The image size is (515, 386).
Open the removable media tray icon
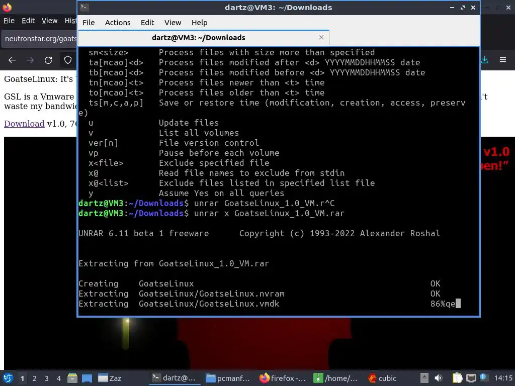[424, 378]
